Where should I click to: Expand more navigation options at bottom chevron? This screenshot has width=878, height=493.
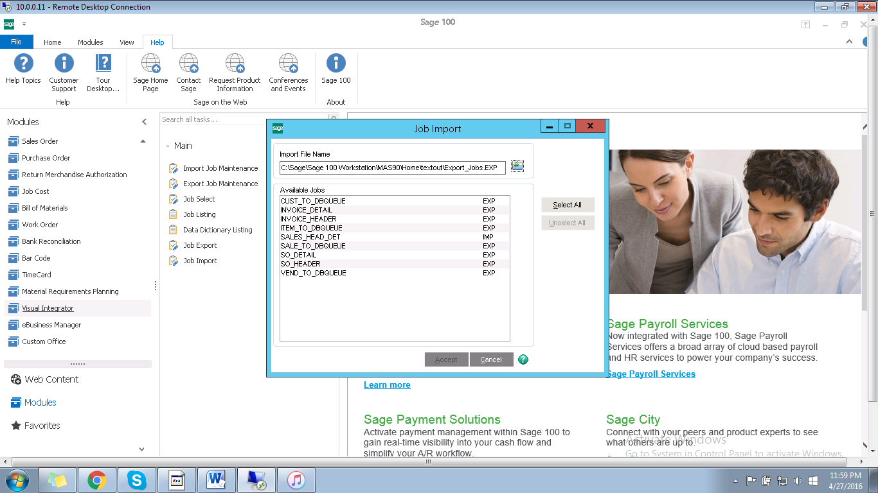[x=142, y=449]
